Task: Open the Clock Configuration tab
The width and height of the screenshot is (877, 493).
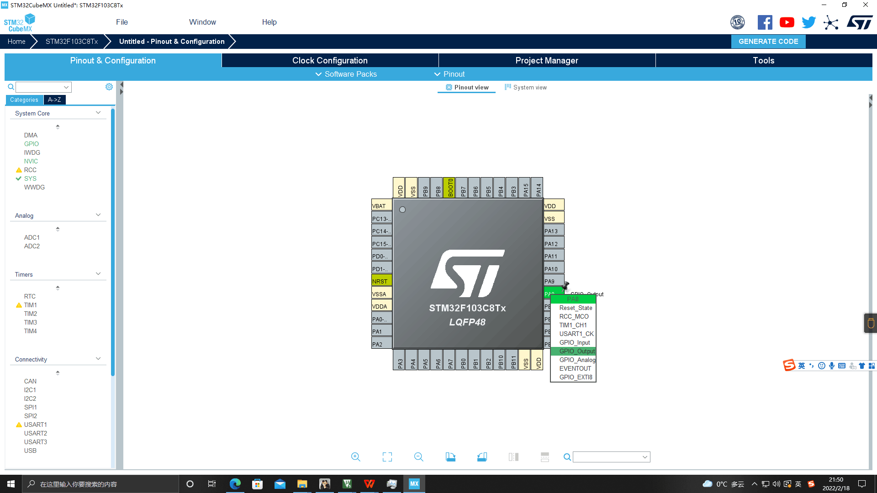Action: pyautogui.click(x=330, y=60)
